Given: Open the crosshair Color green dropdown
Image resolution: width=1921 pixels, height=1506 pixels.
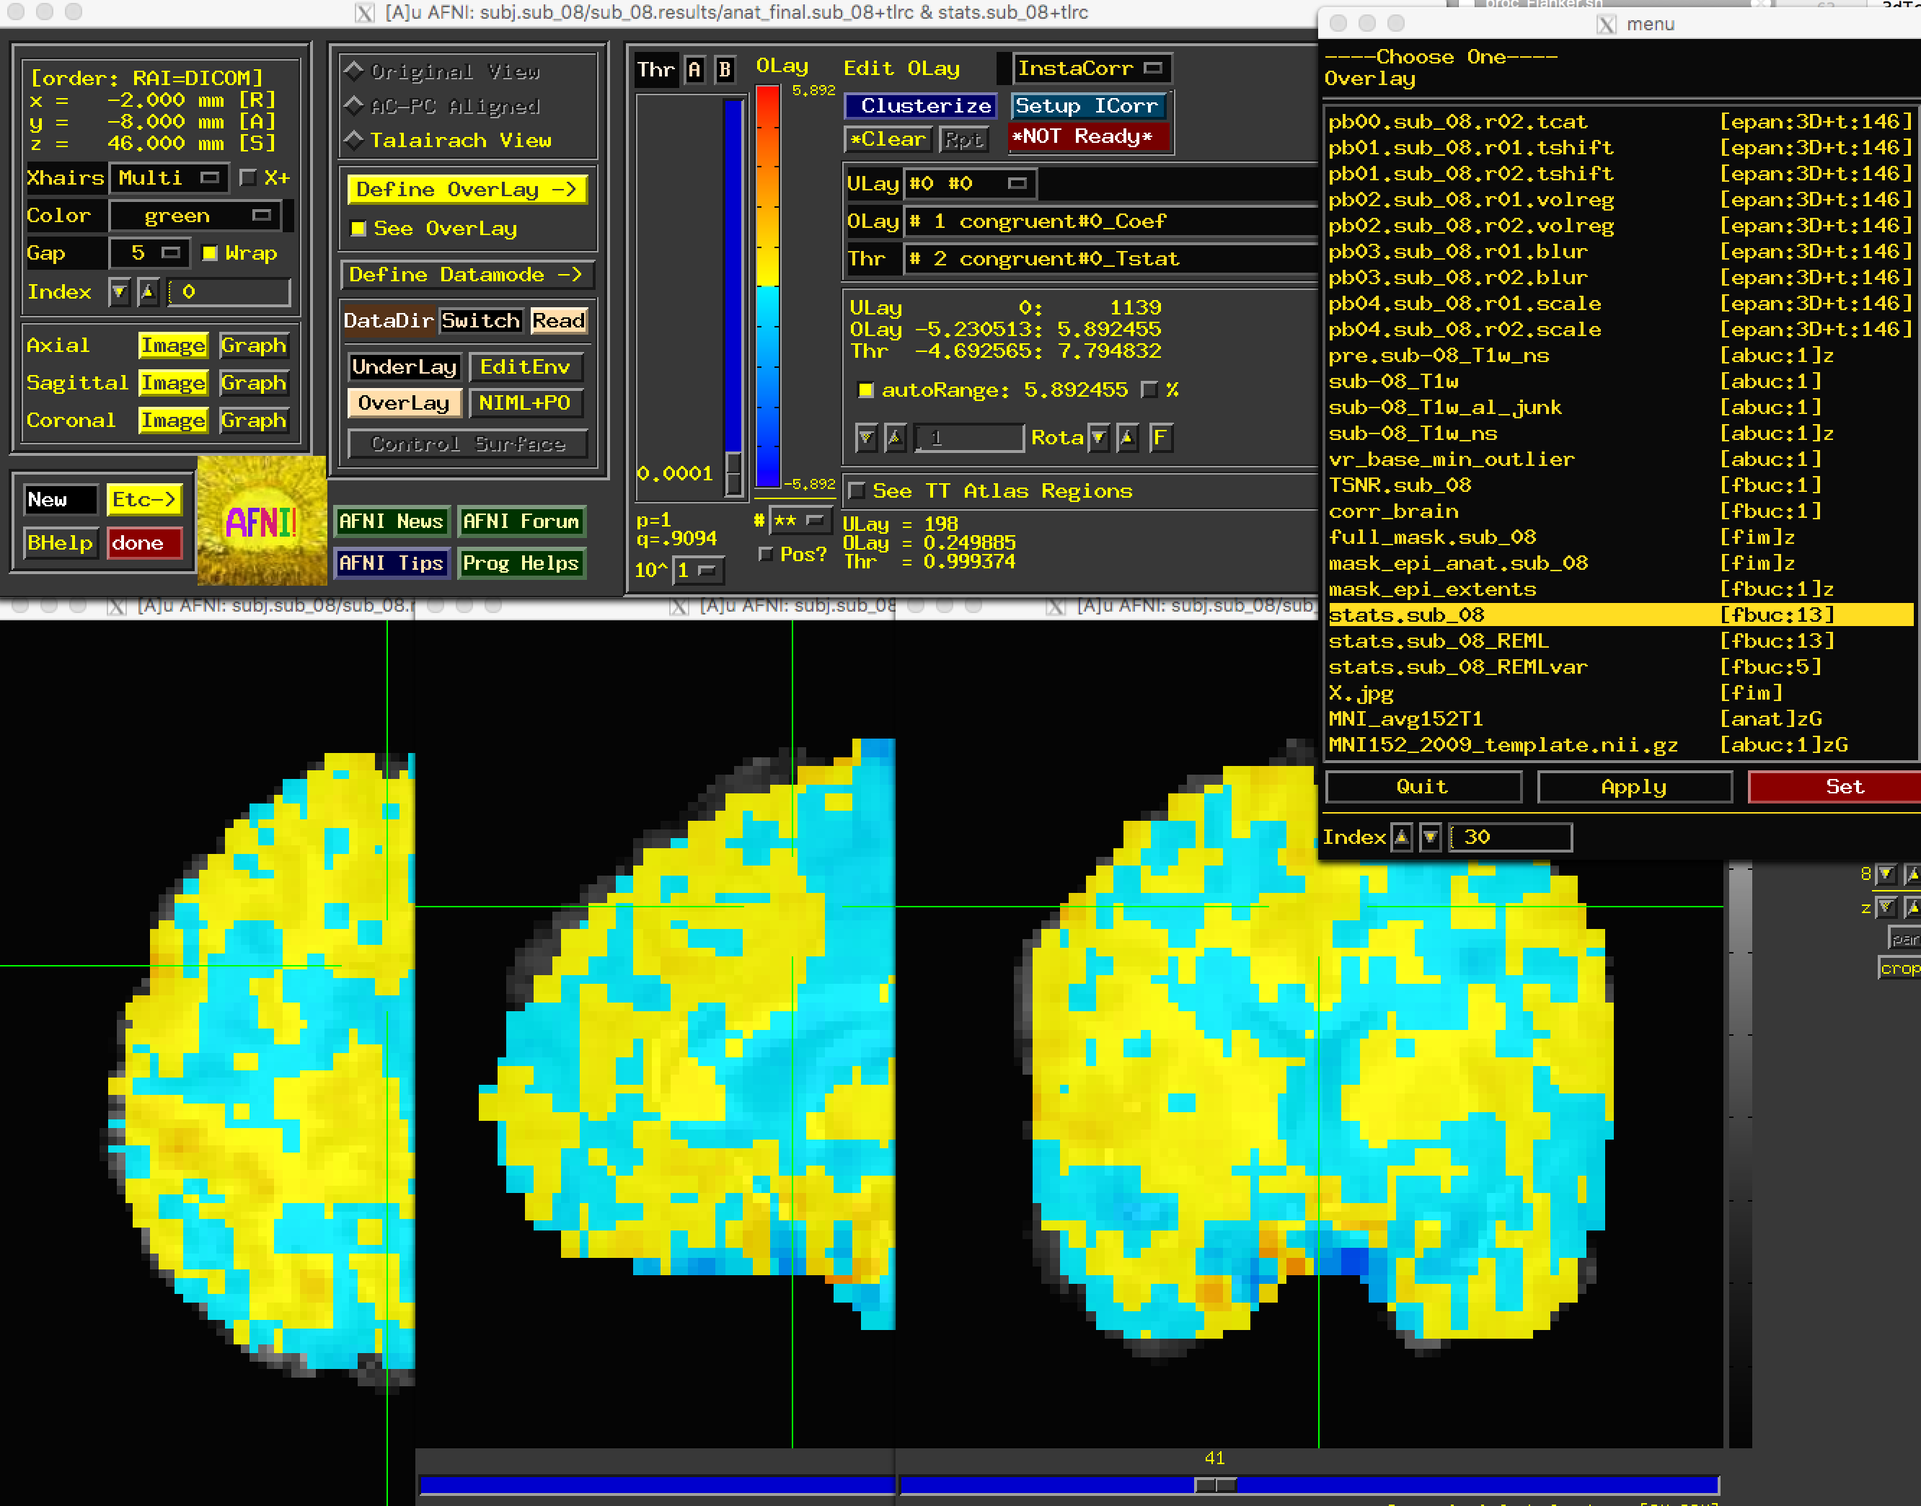Looking at the screenshot, I should [x=195, y=216].
